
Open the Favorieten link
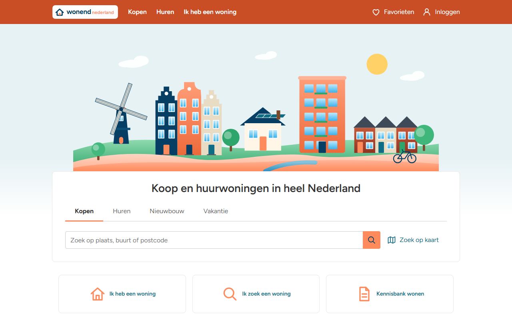[393, 12]
